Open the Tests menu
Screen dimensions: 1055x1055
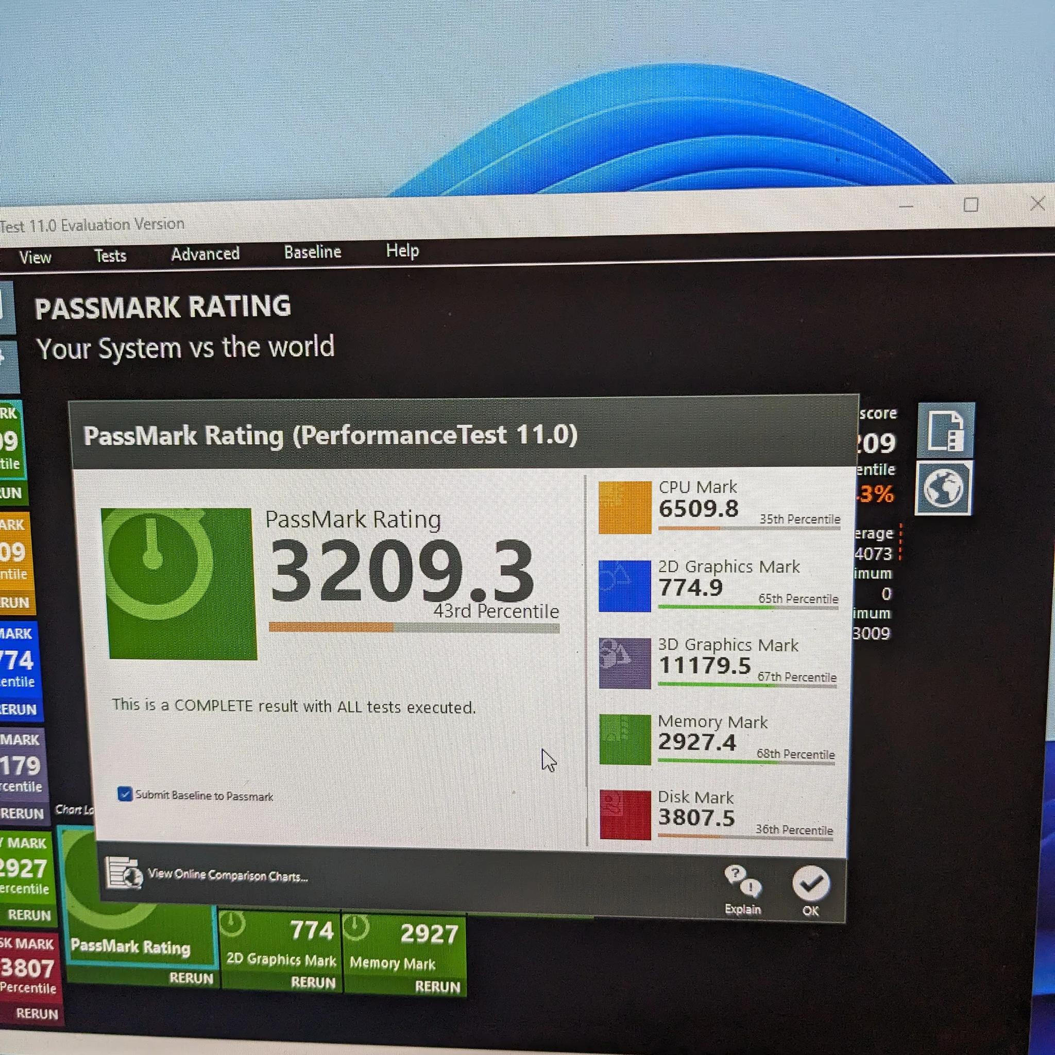pyautogui.click(x=110, y=256)
